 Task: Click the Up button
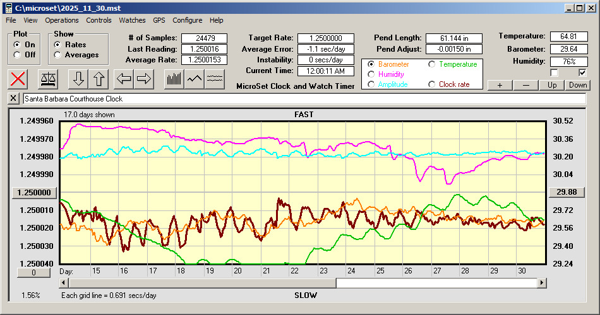pyautogui.click(x=552, y=85)
